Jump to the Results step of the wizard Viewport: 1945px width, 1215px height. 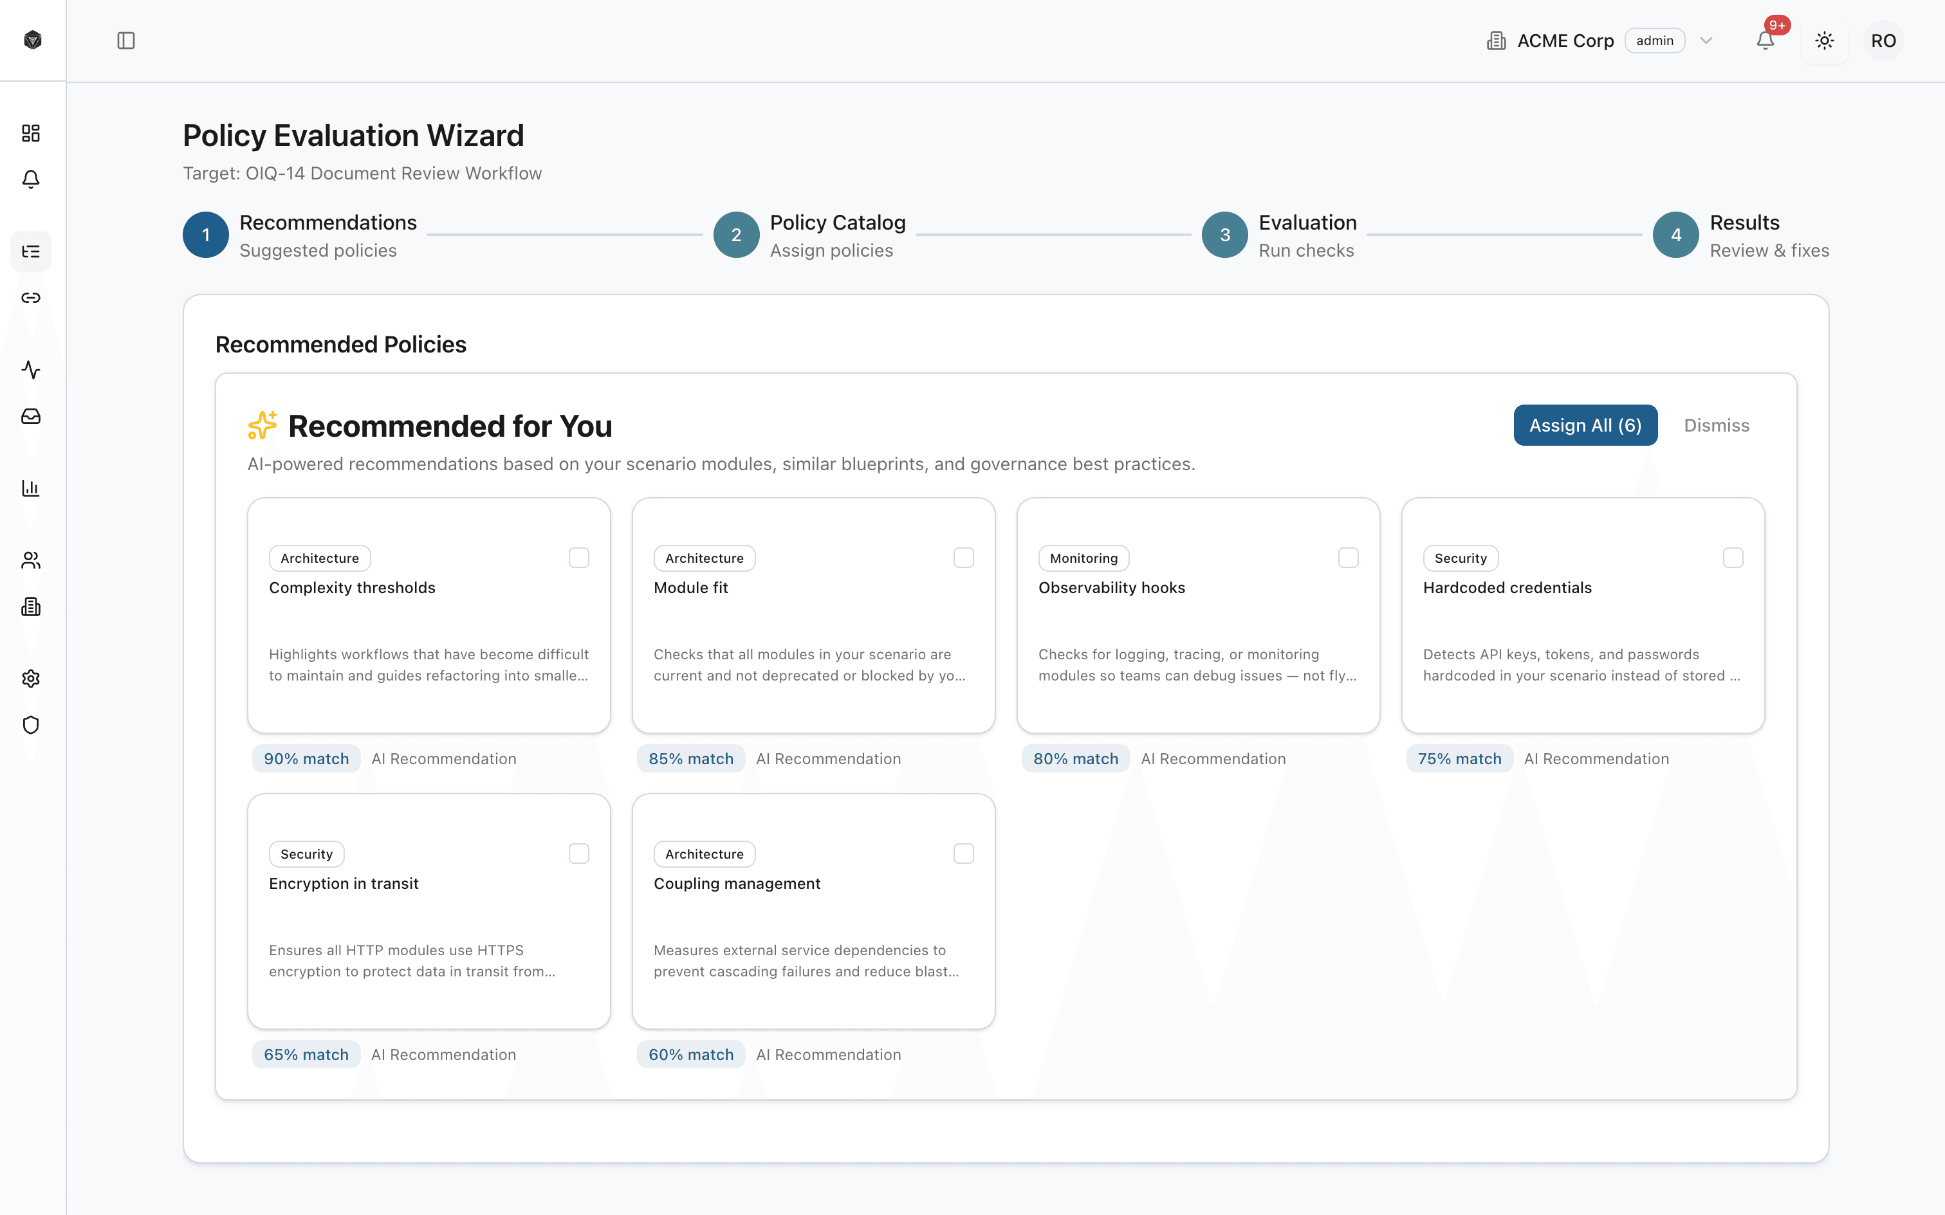(1676, 235)
